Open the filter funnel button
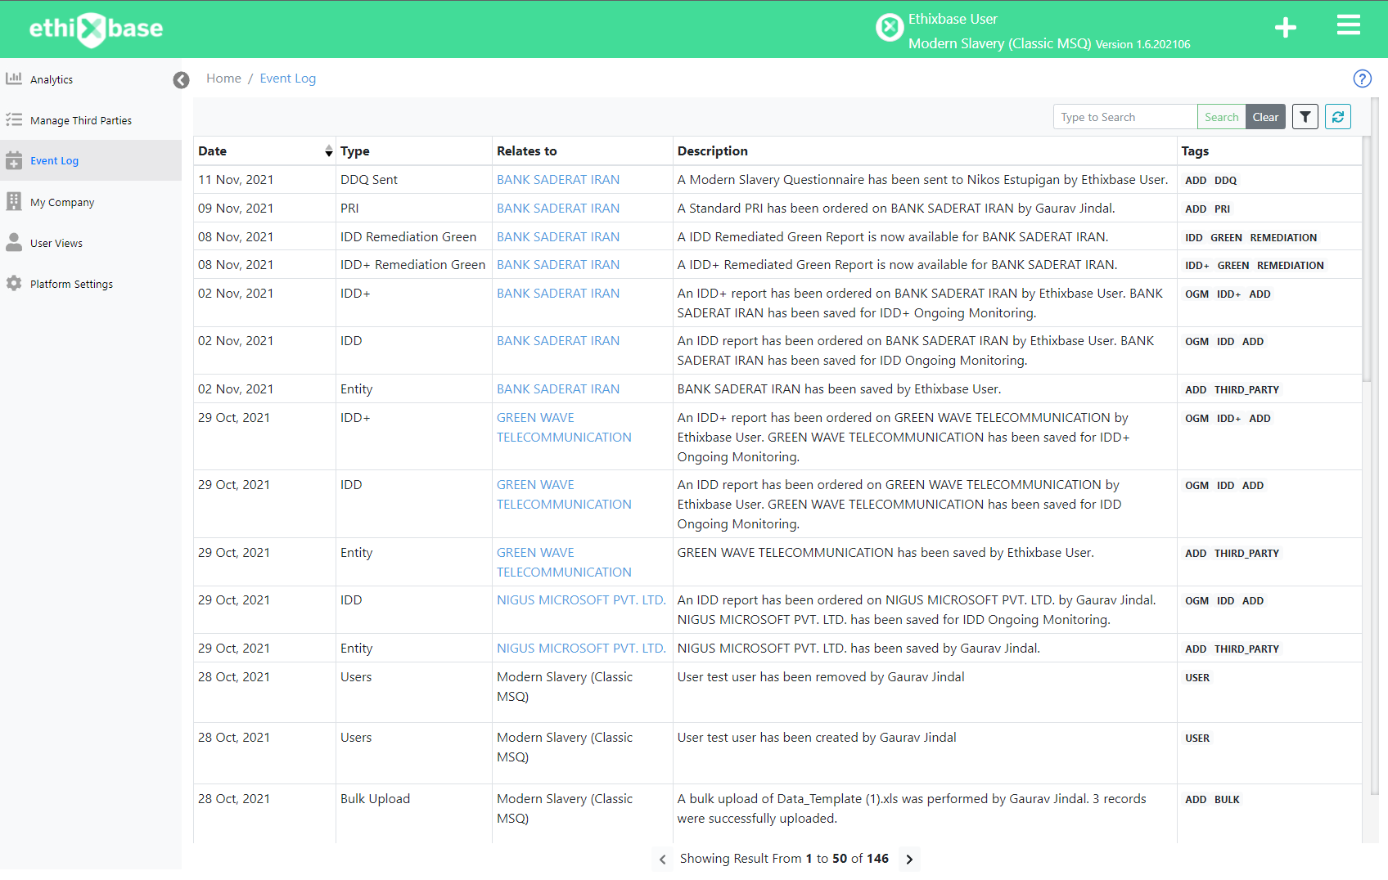 tap(1305, 117)
